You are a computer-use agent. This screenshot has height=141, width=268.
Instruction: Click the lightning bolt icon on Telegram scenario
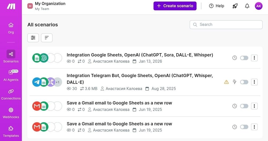234,82
